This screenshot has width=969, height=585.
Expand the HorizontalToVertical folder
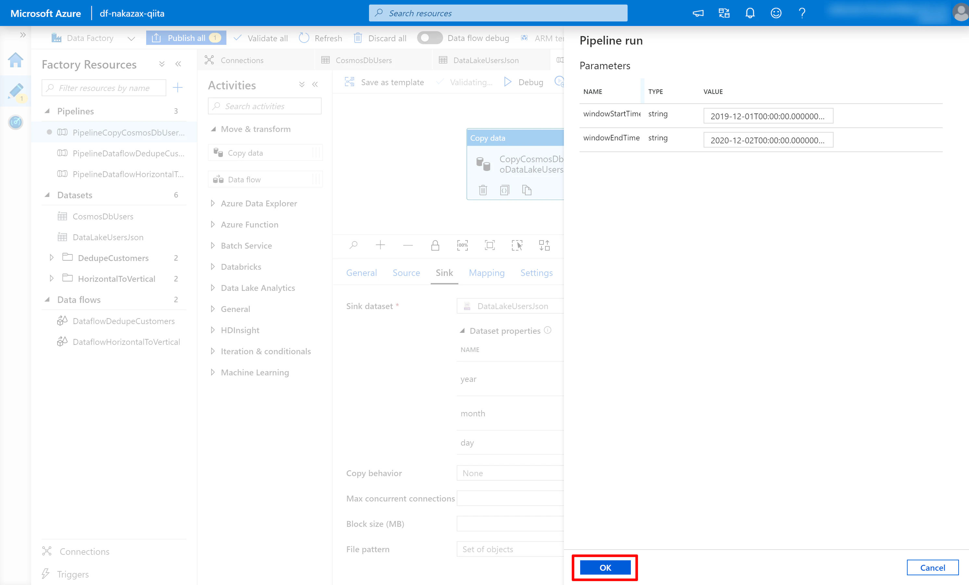pos(52,279)
